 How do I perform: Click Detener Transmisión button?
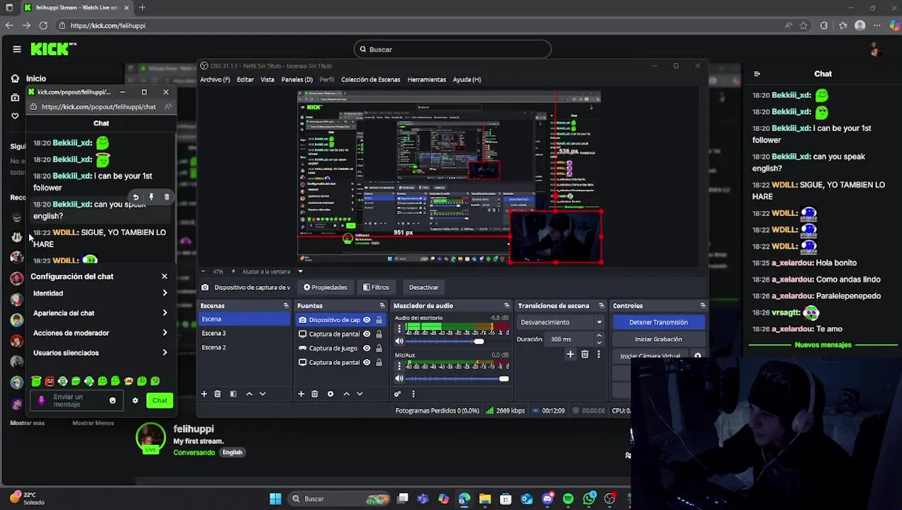658,322
